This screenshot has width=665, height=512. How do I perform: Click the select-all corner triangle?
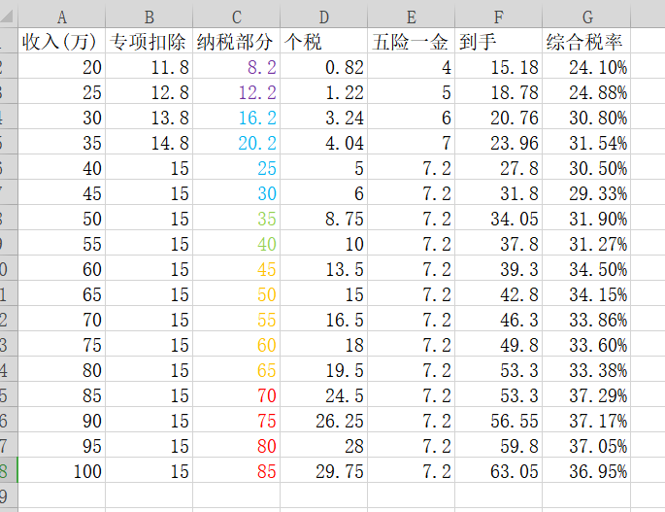(9, 17)
